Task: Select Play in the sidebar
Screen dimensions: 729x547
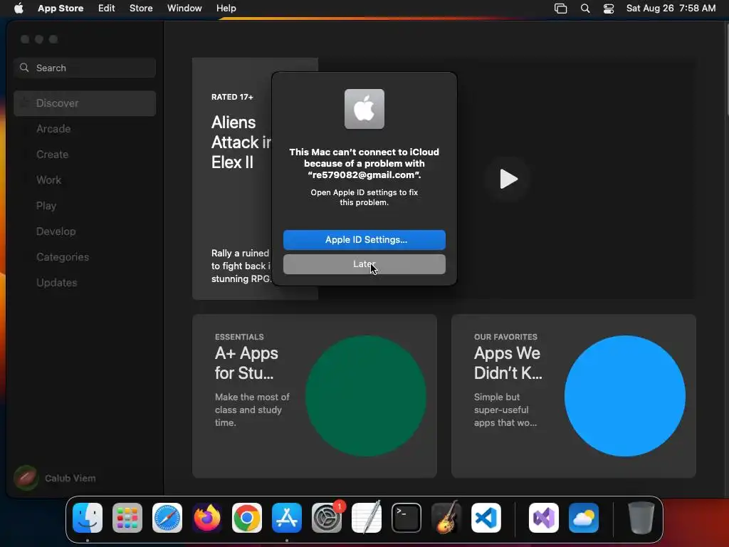Action: 85,206
